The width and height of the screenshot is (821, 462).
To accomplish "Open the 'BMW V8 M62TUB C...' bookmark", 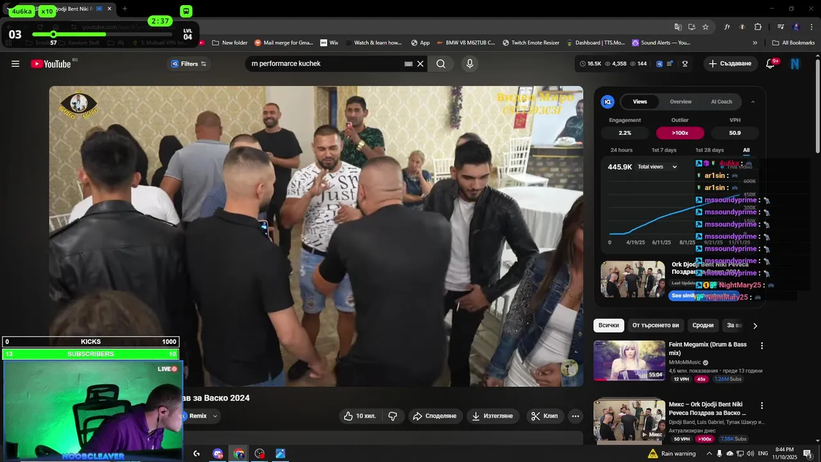I will (466, 43).
